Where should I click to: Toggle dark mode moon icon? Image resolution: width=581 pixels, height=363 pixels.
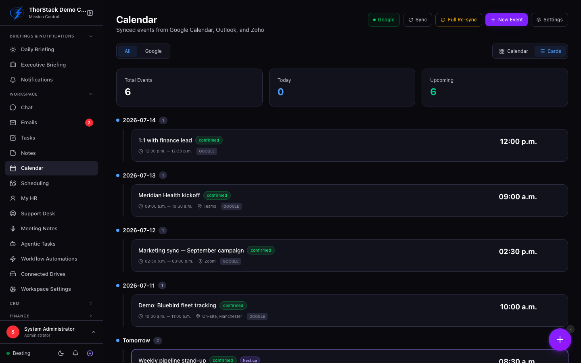click(x=61, y=353)
